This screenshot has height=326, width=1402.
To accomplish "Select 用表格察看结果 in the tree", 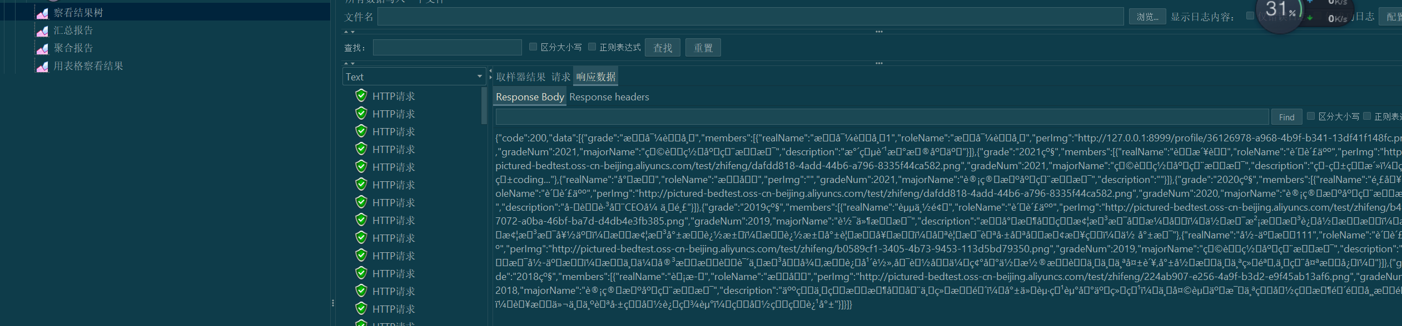I will [88, 66].
